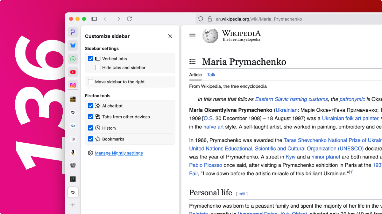Open the WhatsApp pinned tab
Image resolution: width=382 pixels, height=214 pixels.
click(x=73, y=59)
